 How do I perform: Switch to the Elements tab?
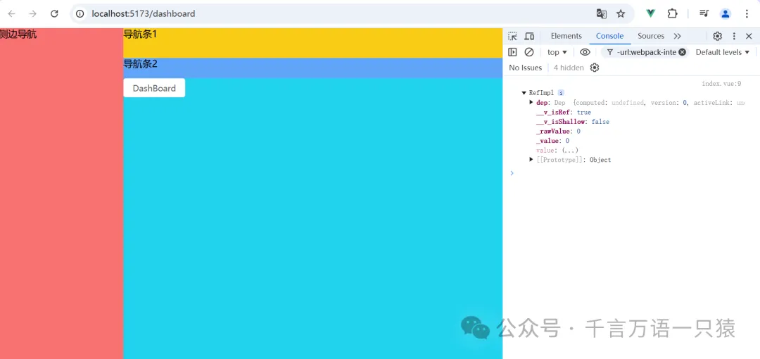[566, 36]
